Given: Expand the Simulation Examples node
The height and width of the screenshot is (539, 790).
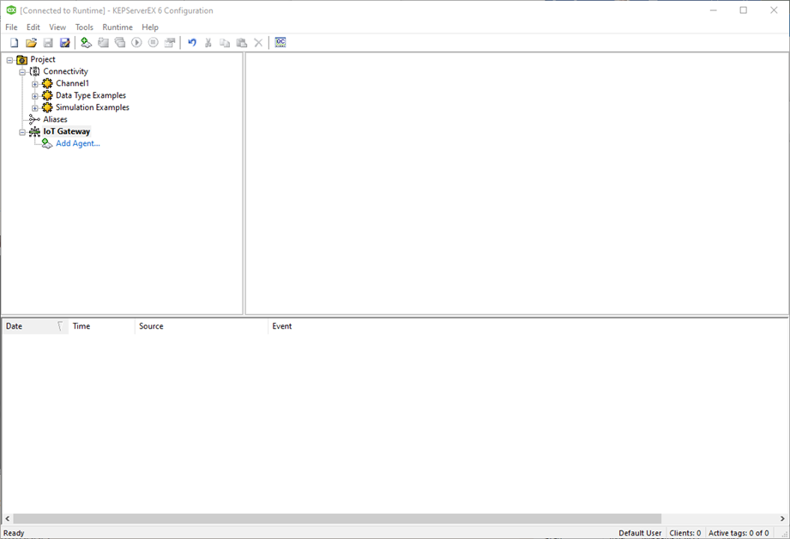Looking at the screenshot, I should tap(35, 108).
